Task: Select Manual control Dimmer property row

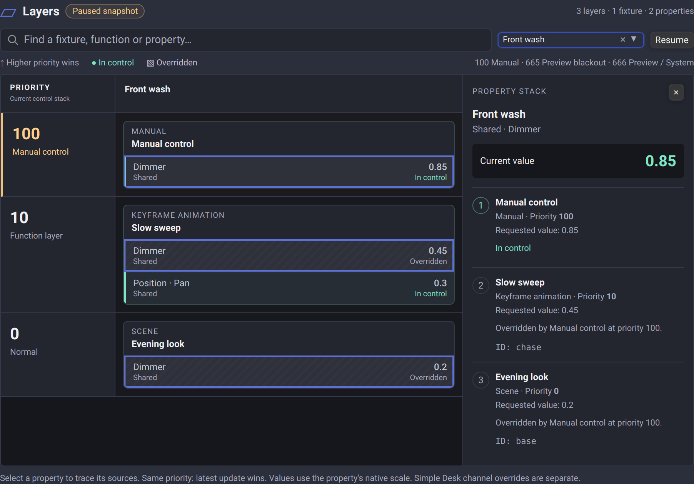Action: (289, 172)
